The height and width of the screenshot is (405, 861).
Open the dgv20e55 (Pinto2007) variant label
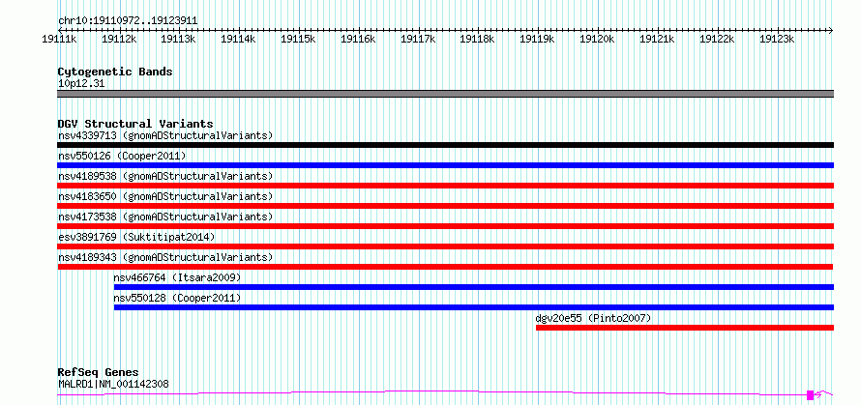pyautogui.click(x=594, y=318)
